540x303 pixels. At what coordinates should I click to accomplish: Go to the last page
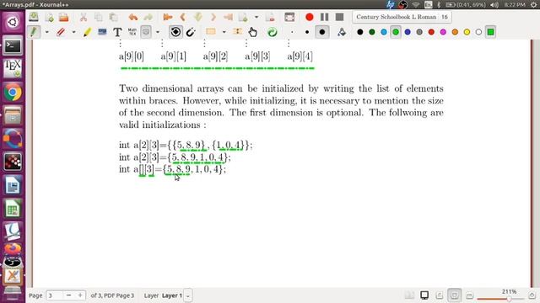click(x=228, y=17)
